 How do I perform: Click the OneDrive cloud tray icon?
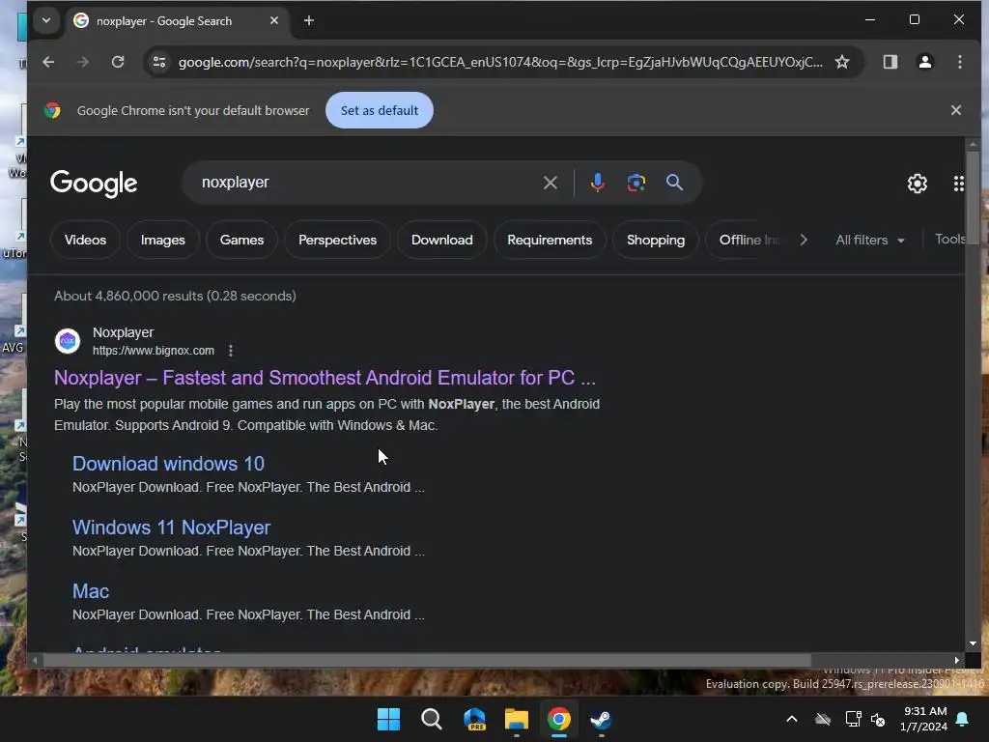tap(823, 719)
